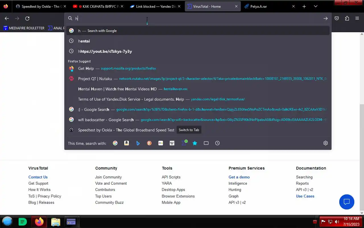
Task: Choose Yandex.Disk Terms of Use suggestion
Action: click(x=198, y=99)
